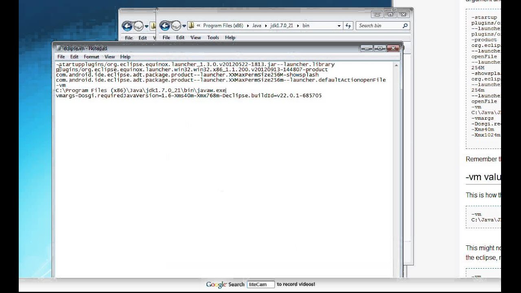Refresh the bin folder in Explorer
This screenshot has width=521, height=293.
pos(348,26)
